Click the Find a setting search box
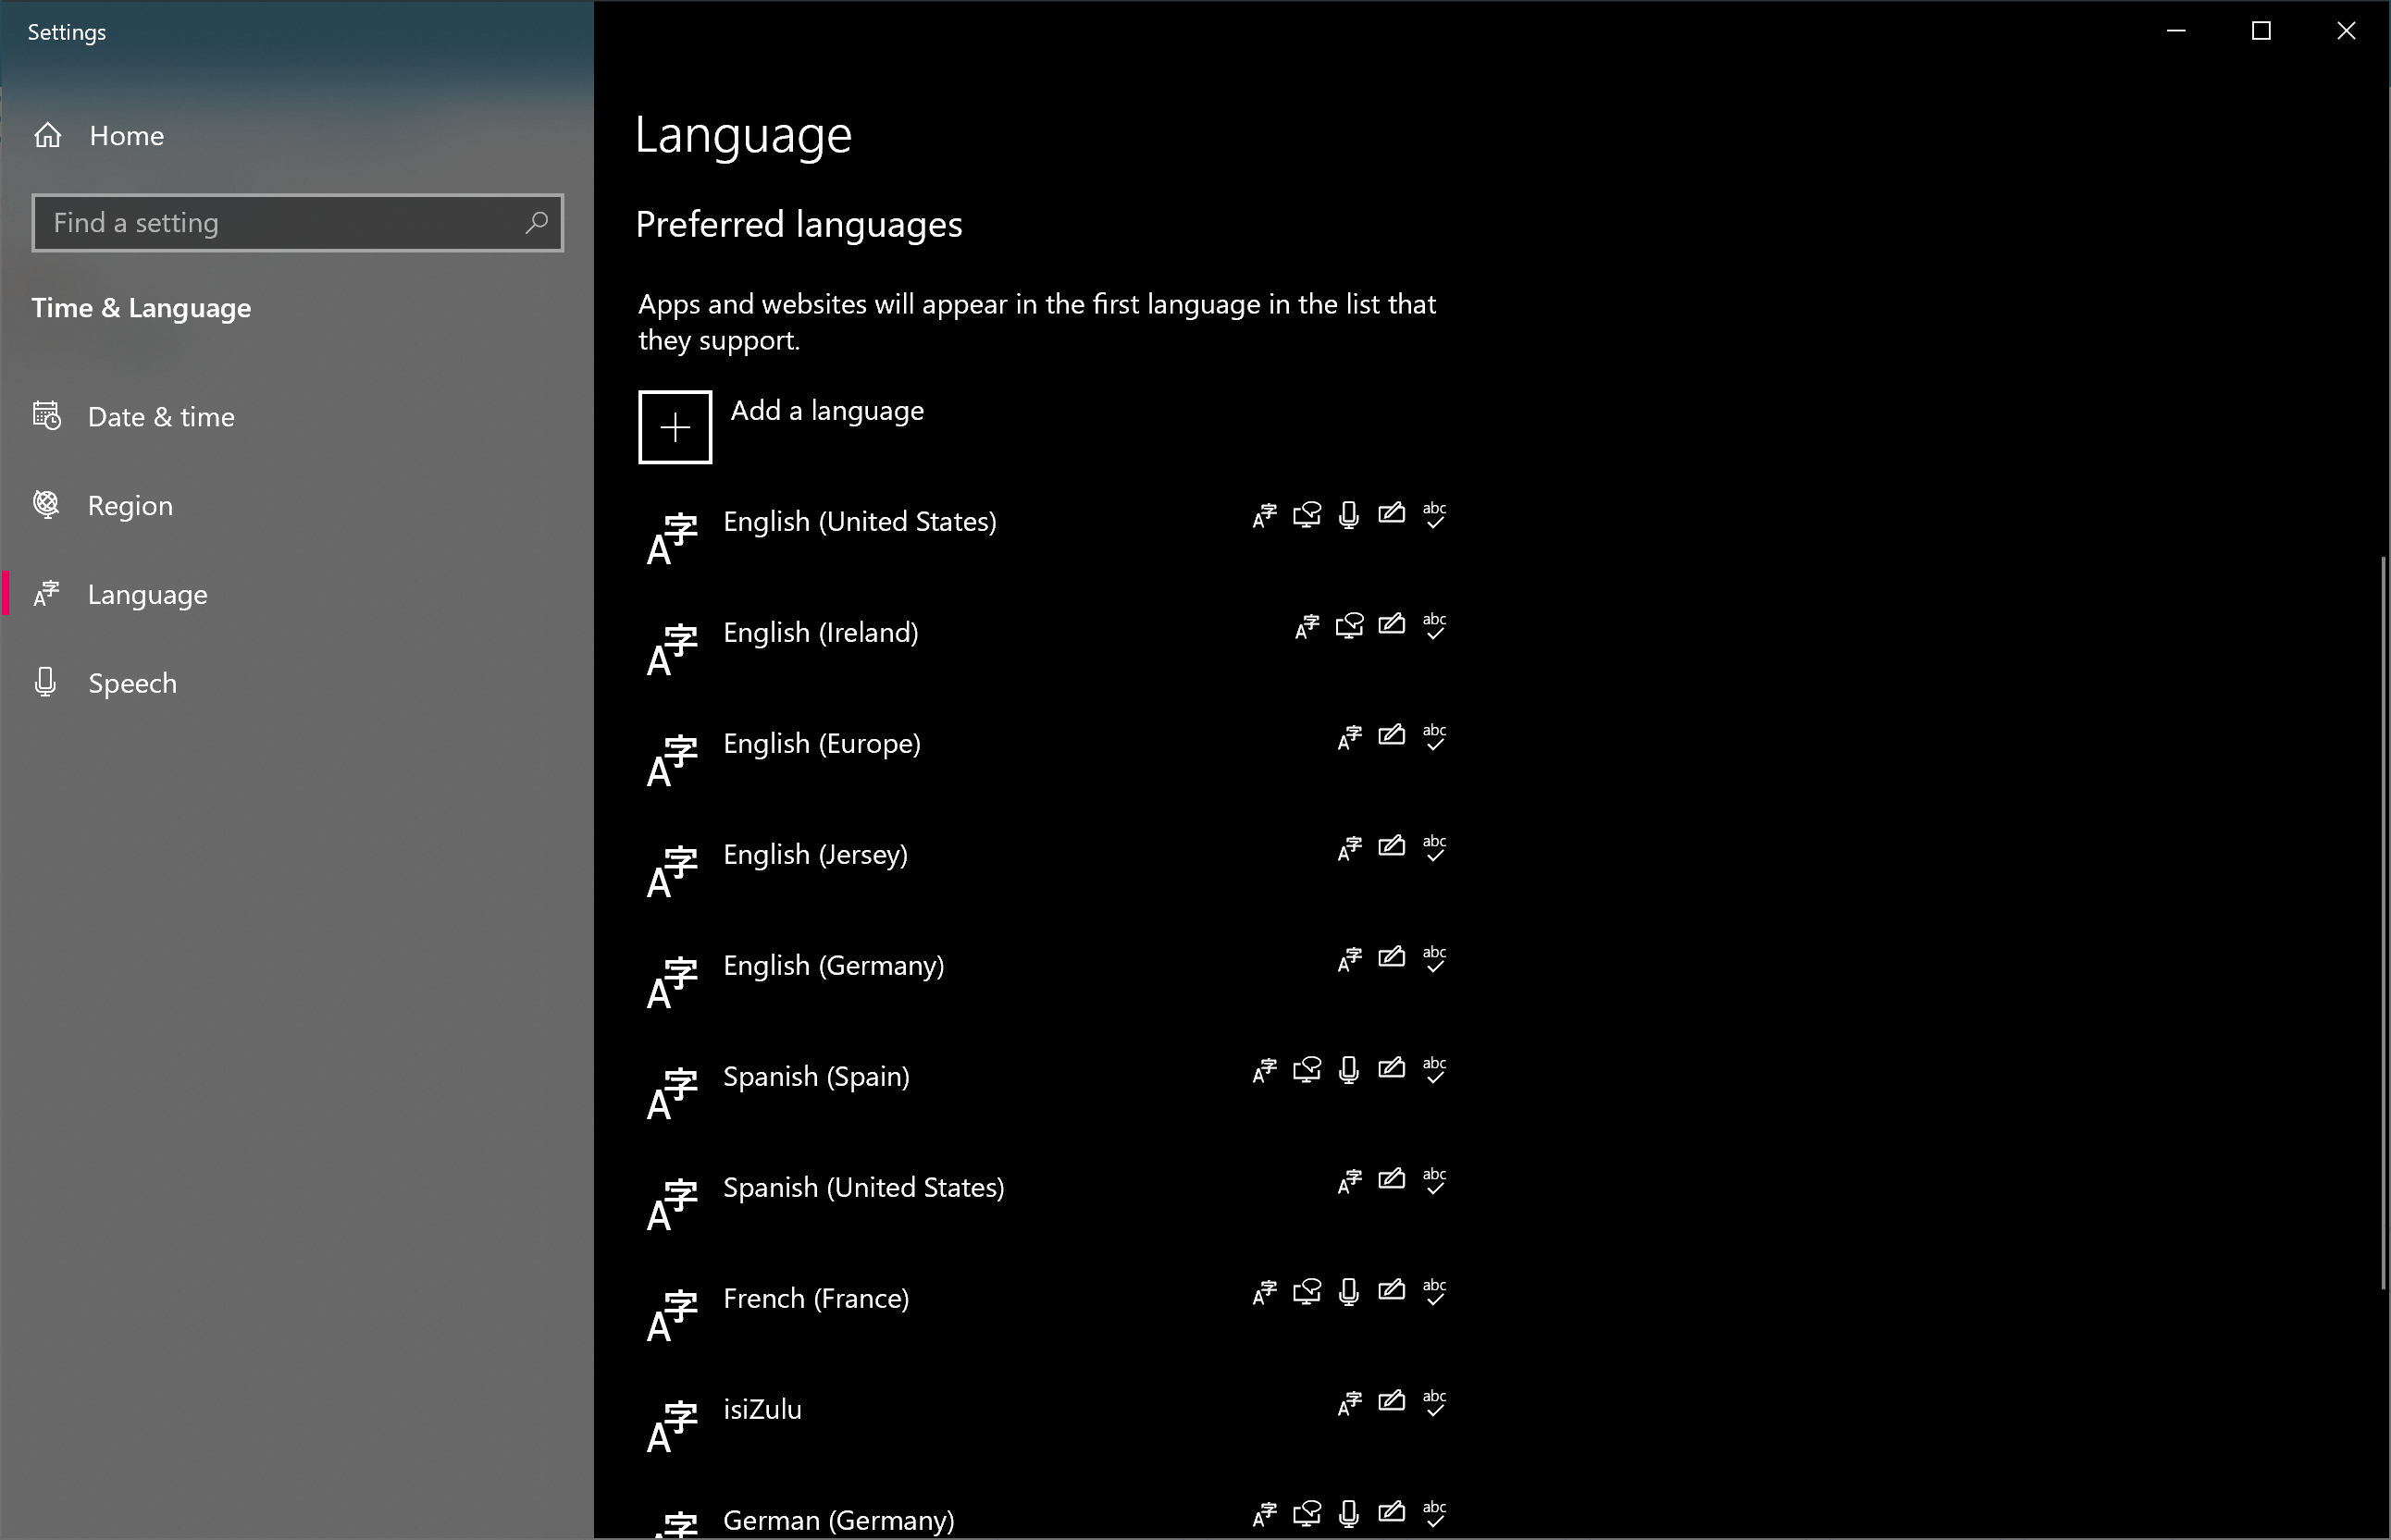The height and width of the screenshot is (1540, 2391). click(x=297, y=223)
